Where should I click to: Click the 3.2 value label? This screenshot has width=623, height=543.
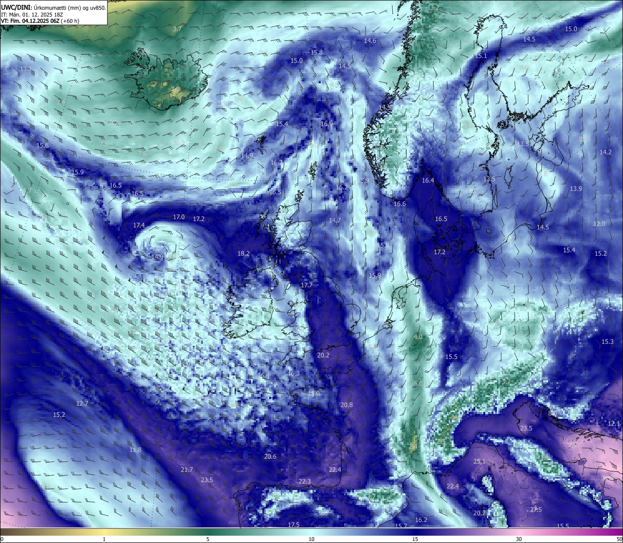coord(435,7)
